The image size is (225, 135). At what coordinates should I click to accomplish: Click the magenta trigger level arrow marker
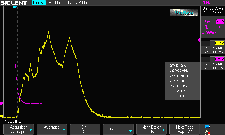coord(199,40)
